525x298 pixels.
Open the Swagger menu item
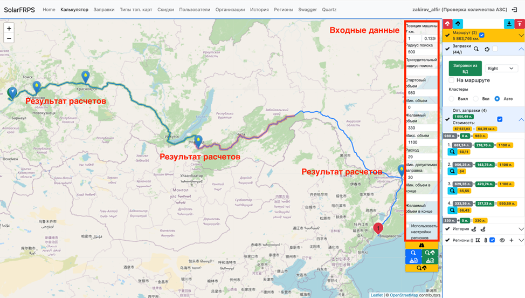(307, 10)
